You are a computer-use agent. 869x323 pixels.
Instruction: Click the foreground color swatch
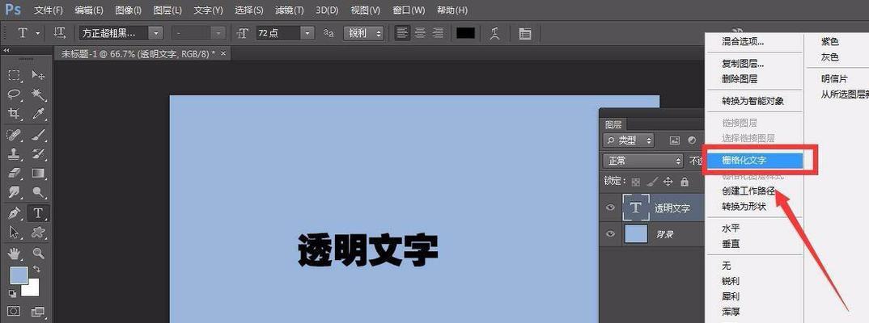click(19, 275)
